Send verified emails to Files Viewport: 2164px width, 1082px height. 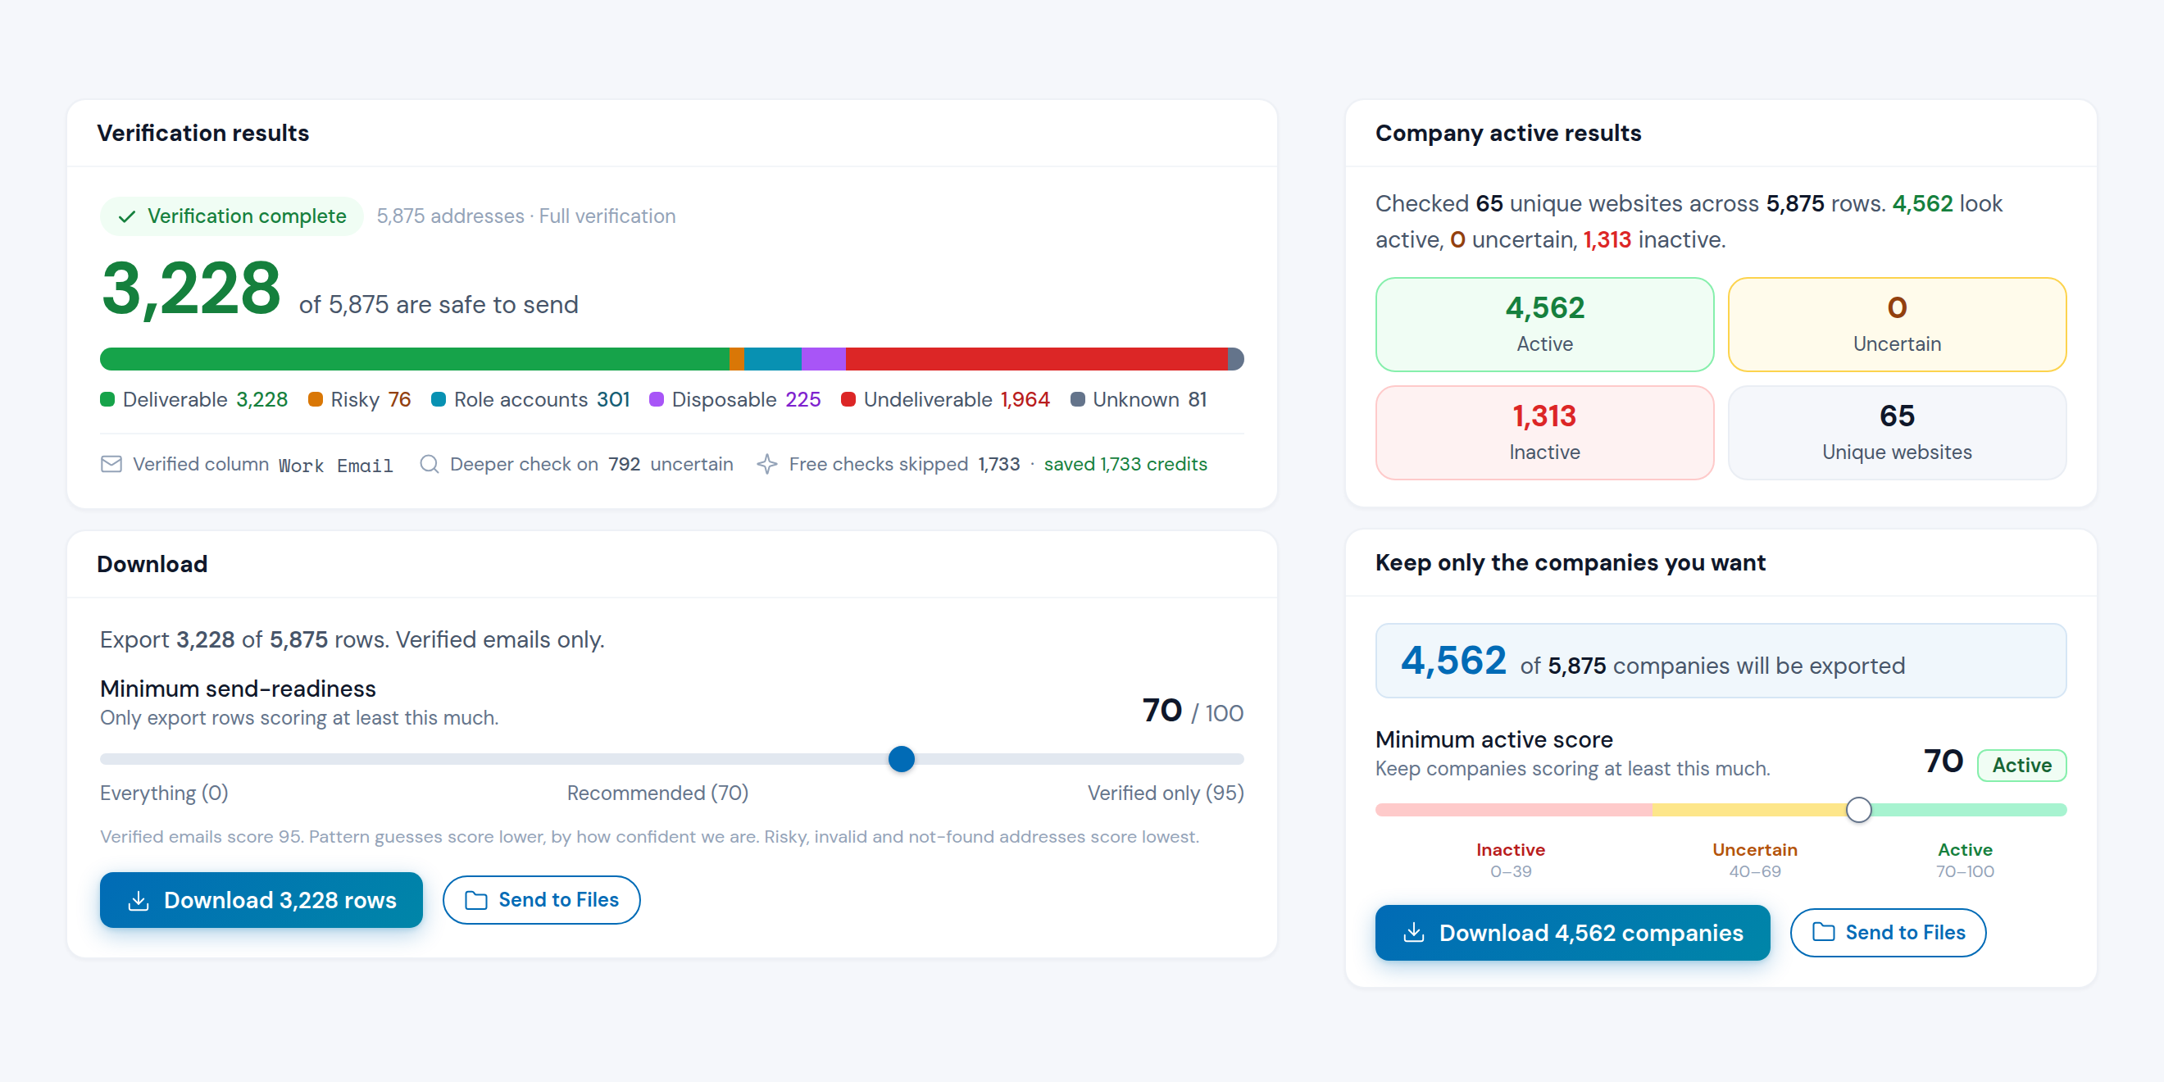click(x=542, y=901)
